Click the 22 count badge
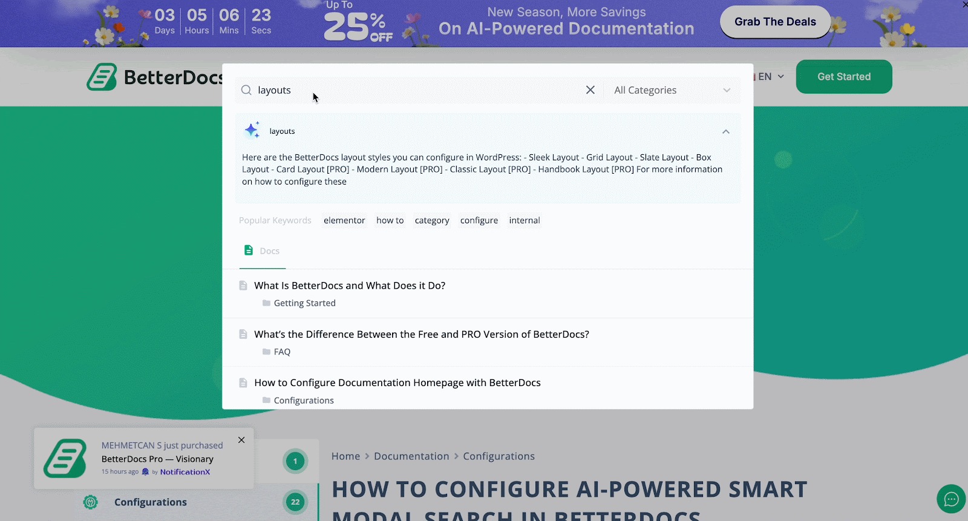Image resolution: width=968 pixels, height=521 pixels. [295, 502]
